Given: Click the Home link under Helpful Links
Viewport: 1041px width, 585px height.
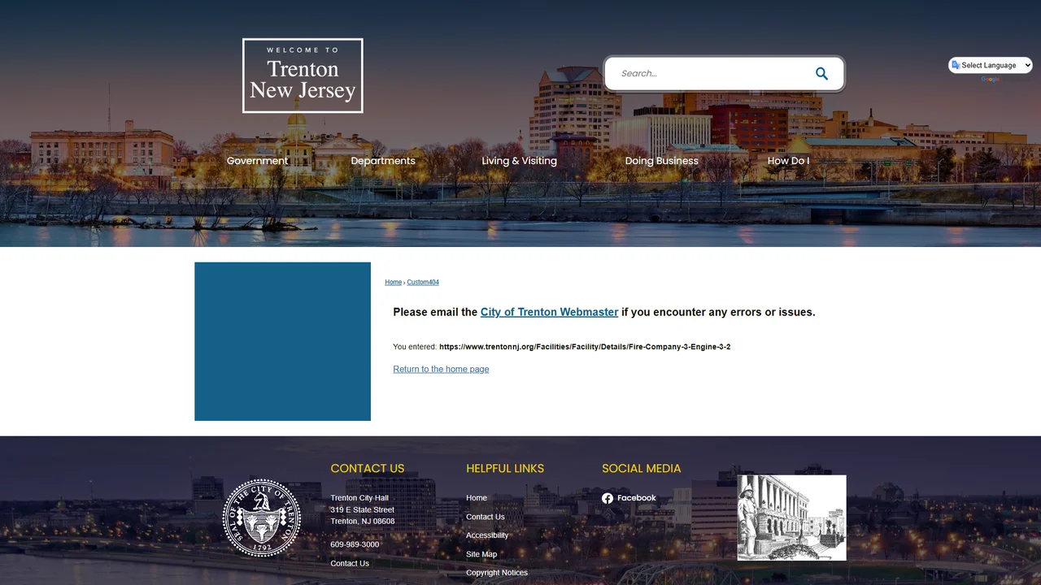Looking at the screenshot, I should [477, 498].
